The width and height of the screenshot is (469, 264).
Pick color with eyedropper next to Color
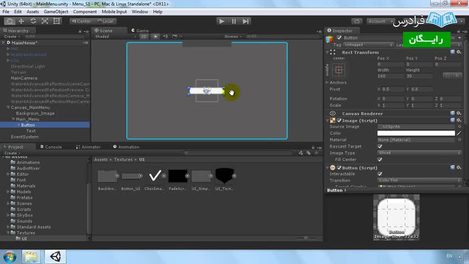click(459, 133)
